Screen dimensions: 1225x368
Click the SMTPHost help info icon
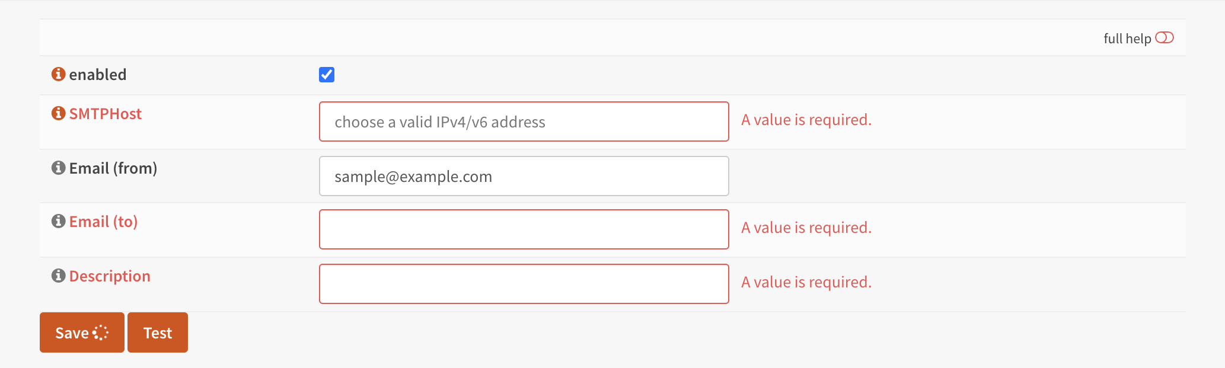click(x=58, y=113)
